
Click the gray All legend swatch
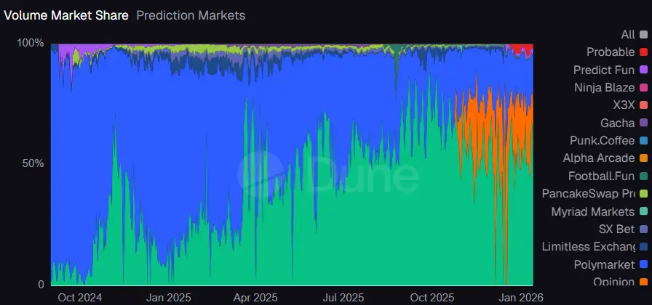[x=644, y=34]
